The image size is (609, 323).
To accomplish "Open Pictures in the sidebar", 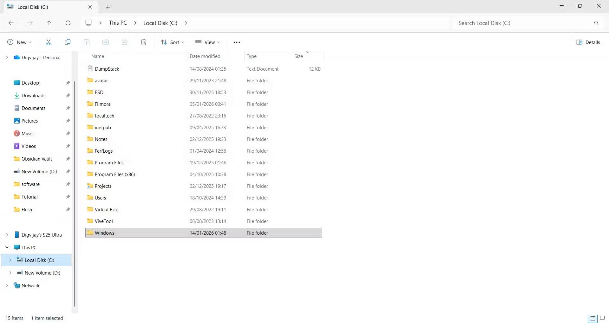I will pos(29,121).
